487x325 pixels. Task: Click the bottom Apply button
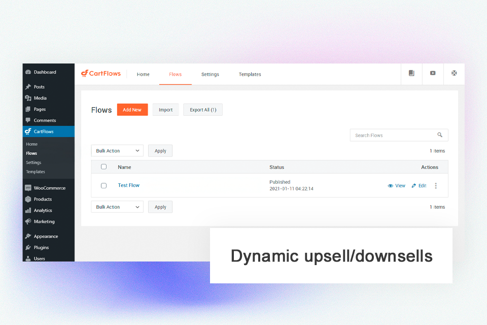click(x=160, y=207)
